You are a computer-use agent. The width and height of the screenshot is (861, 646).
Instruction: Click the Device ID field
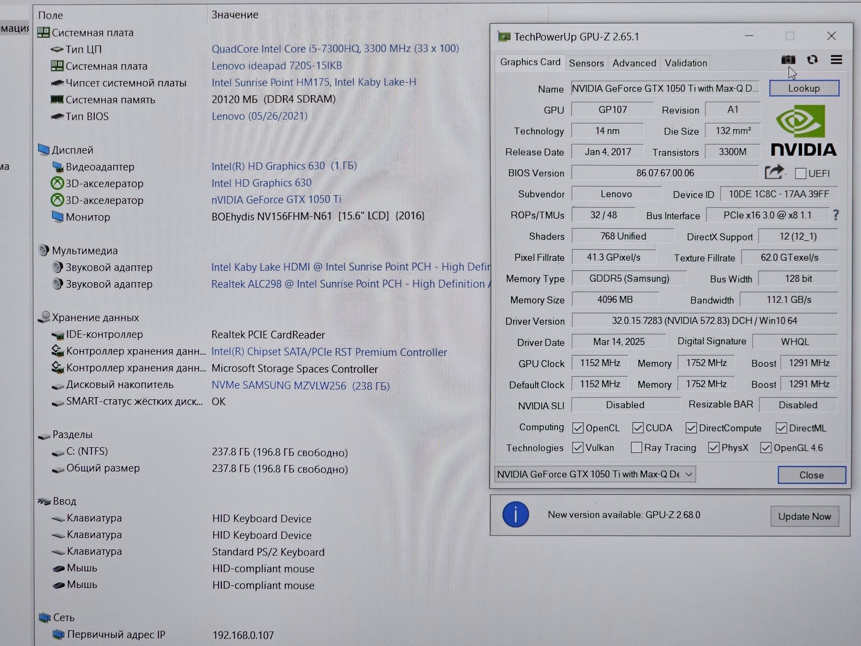[778, 194]
